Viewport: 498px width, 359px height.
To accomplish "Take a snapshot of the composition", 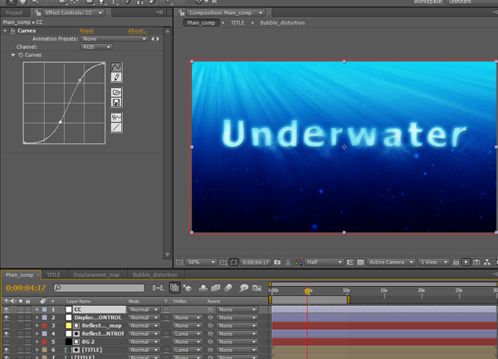I will 277,262.
